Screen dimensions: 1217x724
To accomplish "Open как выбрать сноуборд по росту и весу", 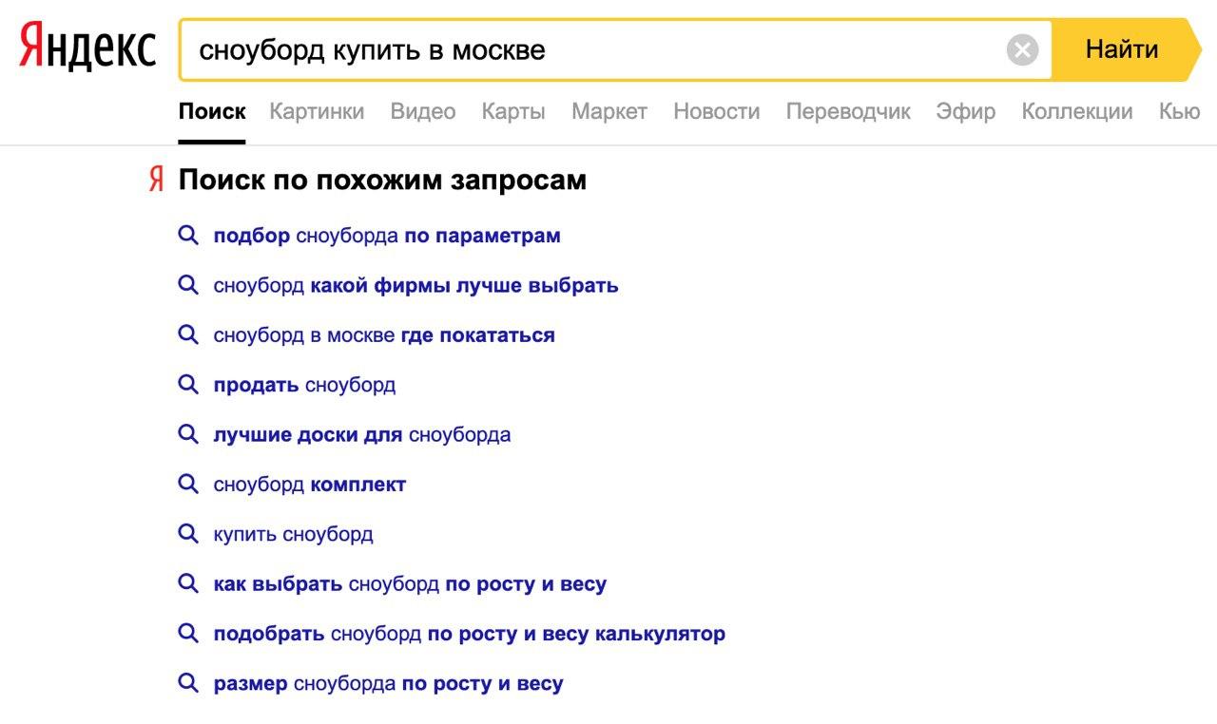I will [410, 584].
